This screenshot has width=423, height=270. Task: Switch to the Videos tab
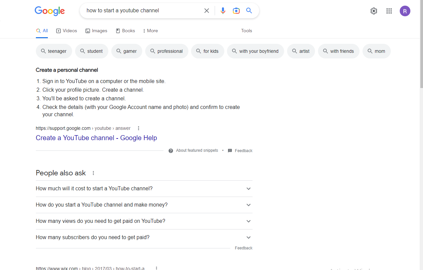click(x=66, y=31)
